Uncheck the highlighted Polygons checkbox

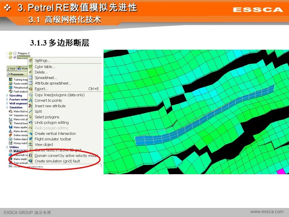[x=15, y=57]
